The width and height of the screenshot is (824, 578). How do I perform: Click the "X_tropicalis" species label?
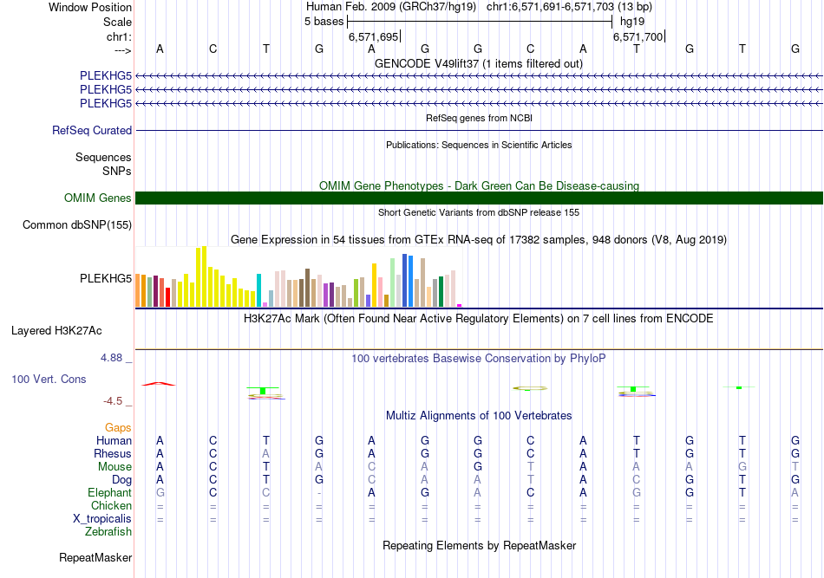click(102, 519)
